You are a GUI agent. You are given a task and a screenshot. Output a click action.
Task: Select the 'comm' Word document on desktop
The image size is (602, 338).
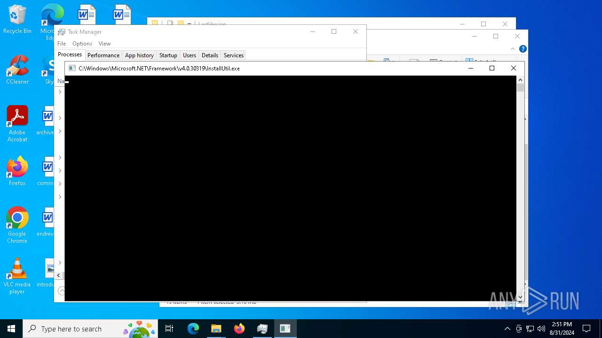click(46, 171)
